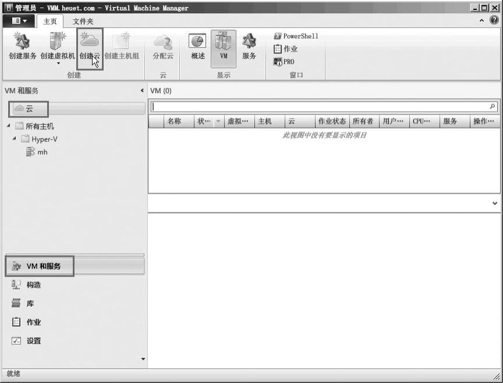Sort by the 云 column header
This screenshot has width=503, height=383.
pos(300,121)
